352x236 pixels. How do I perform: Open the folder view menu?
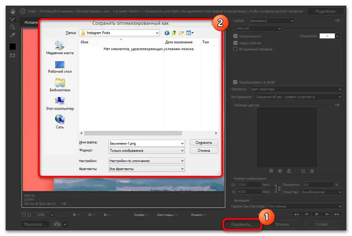(x=190, y=33)
